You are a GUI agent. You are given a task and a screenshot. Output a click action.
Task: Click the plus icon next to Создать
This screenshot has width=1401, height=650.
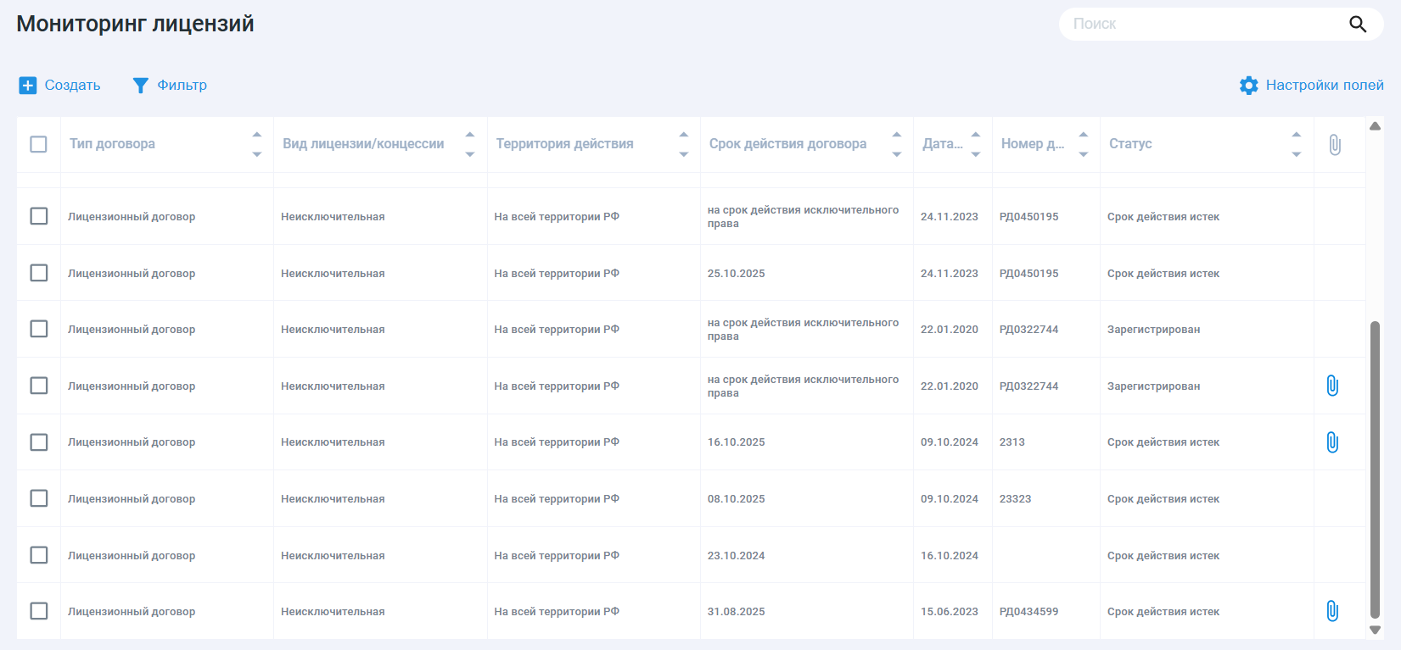(x=28, y=86)
